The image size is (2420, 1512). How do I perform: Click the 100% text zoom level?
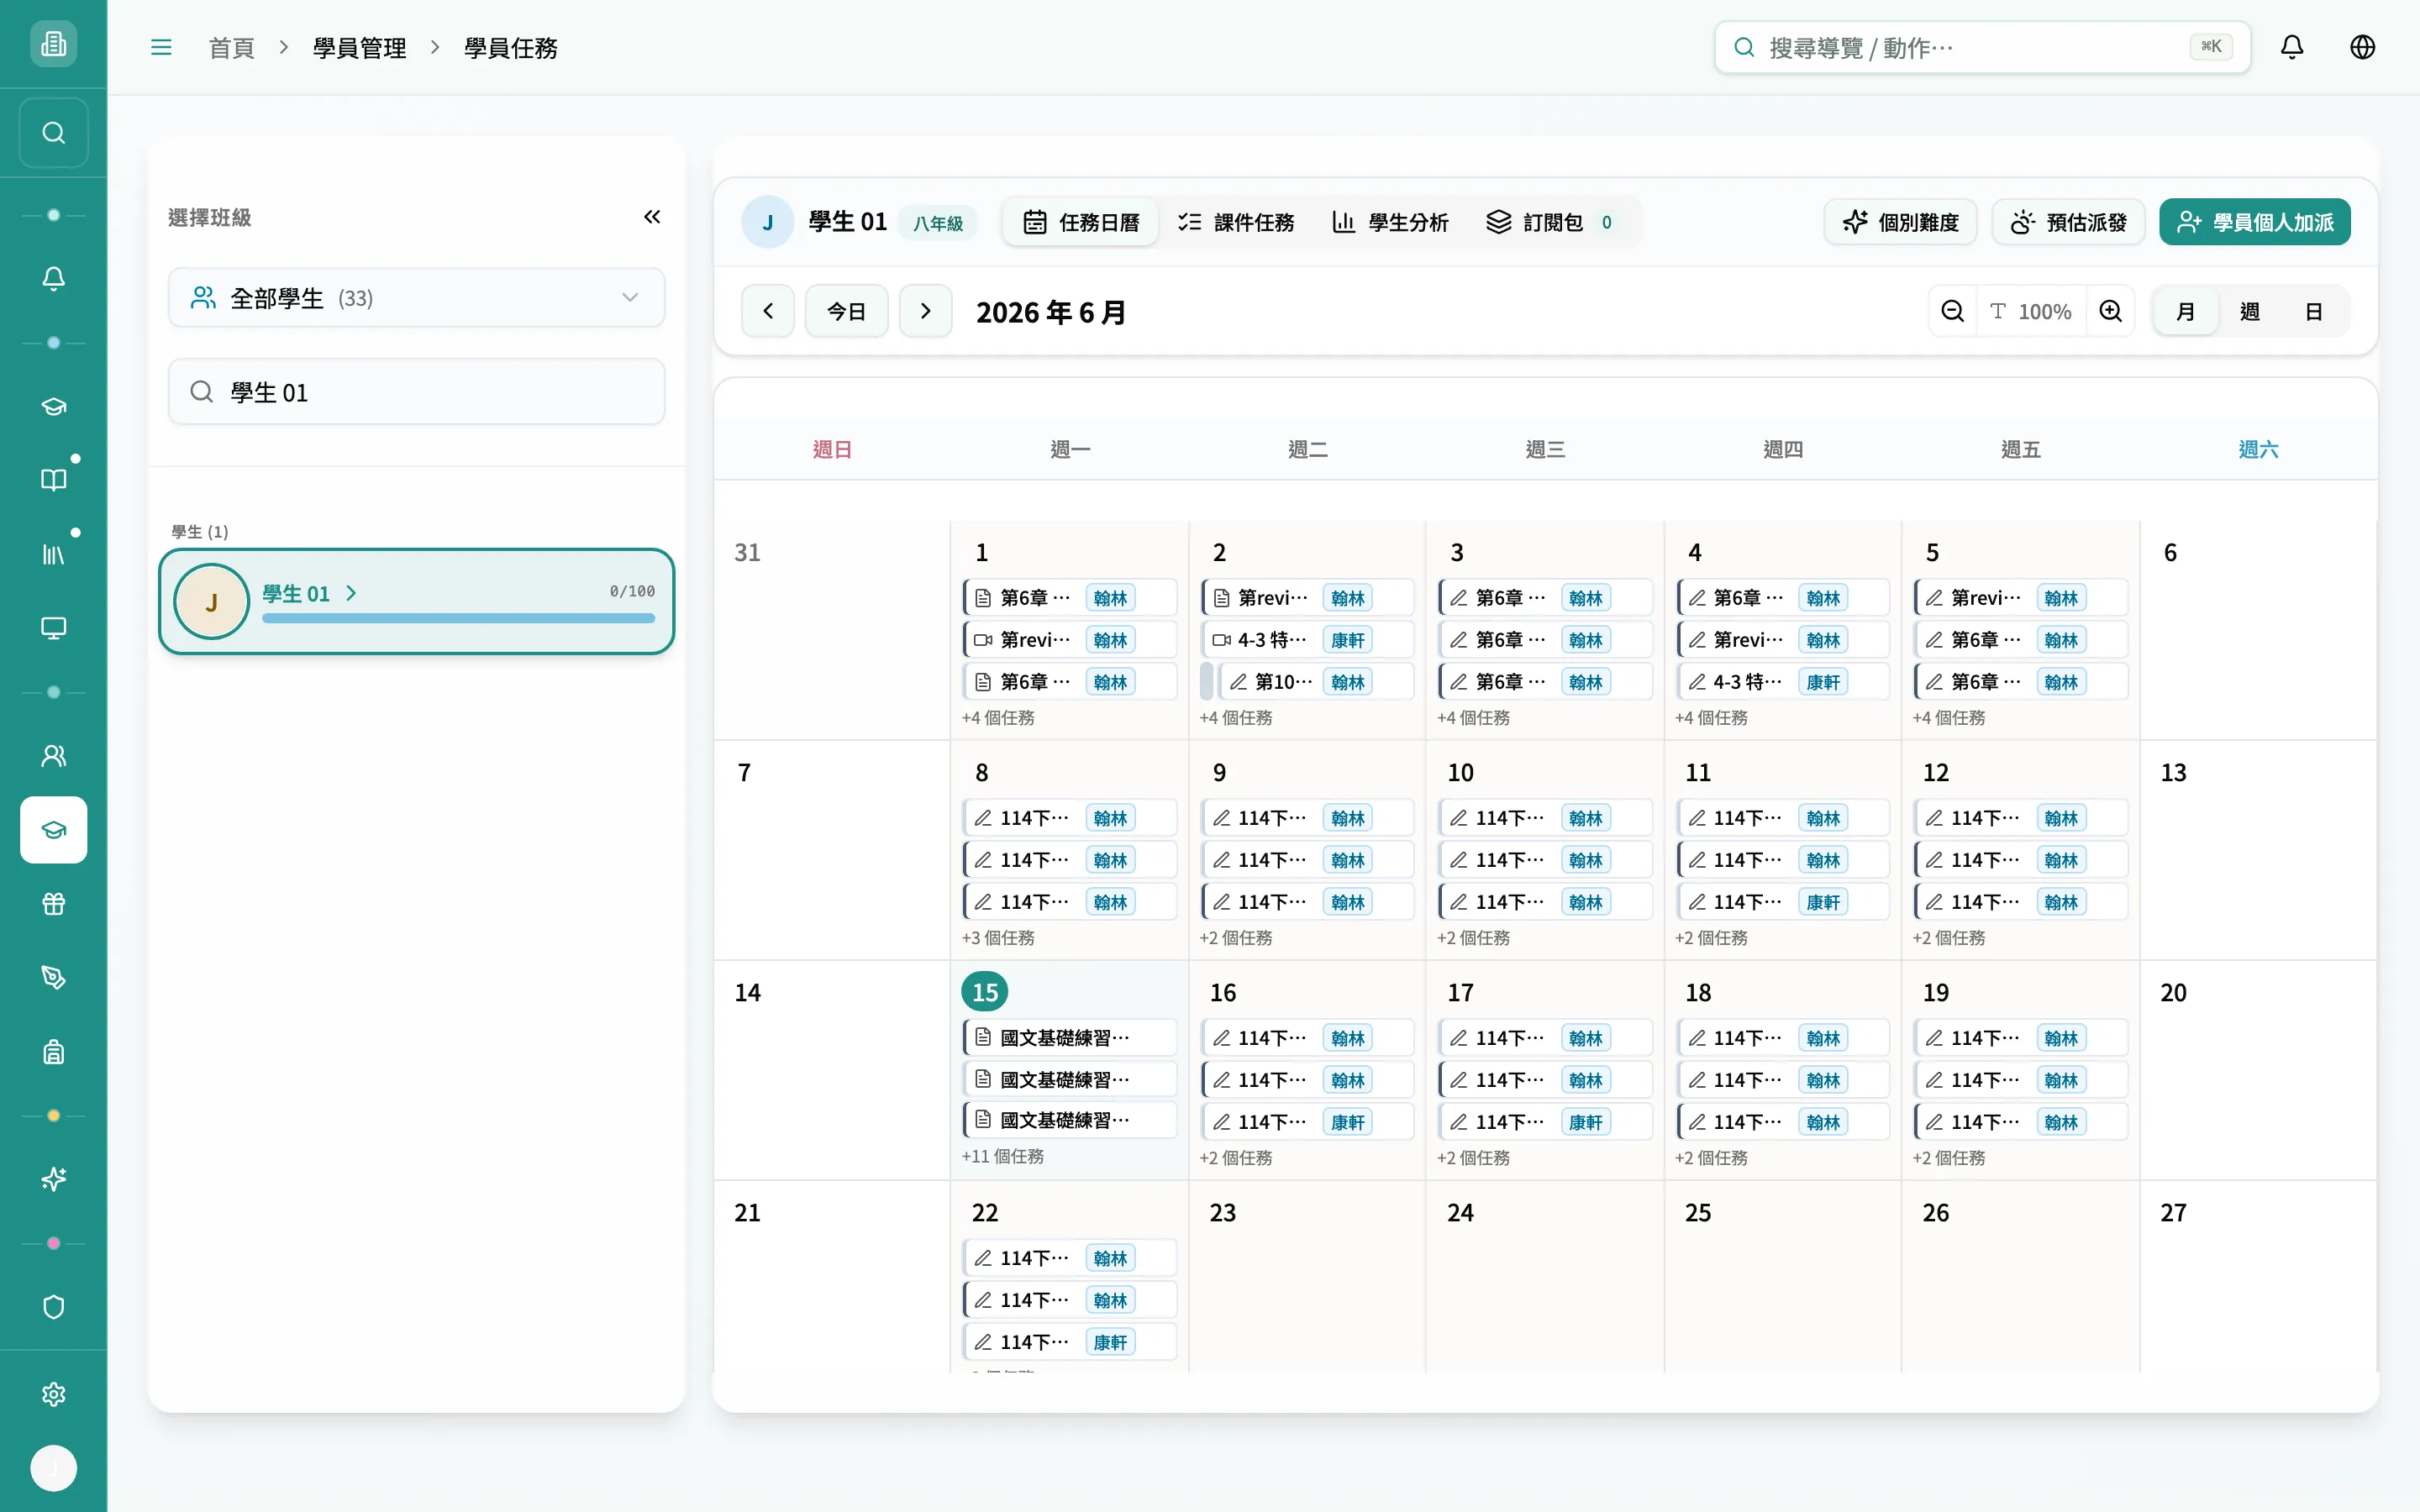[x=2031, y=311]
